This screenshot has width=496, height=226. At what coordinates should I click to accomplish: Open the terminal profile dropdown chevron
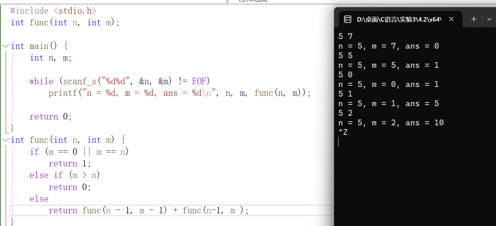489,19
